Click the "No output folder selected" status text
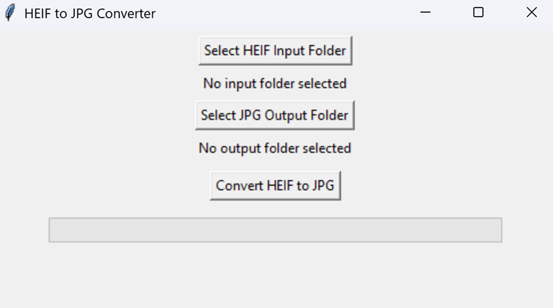The height and width of the screenshot is (308, 553). click(x=274, y=148)
